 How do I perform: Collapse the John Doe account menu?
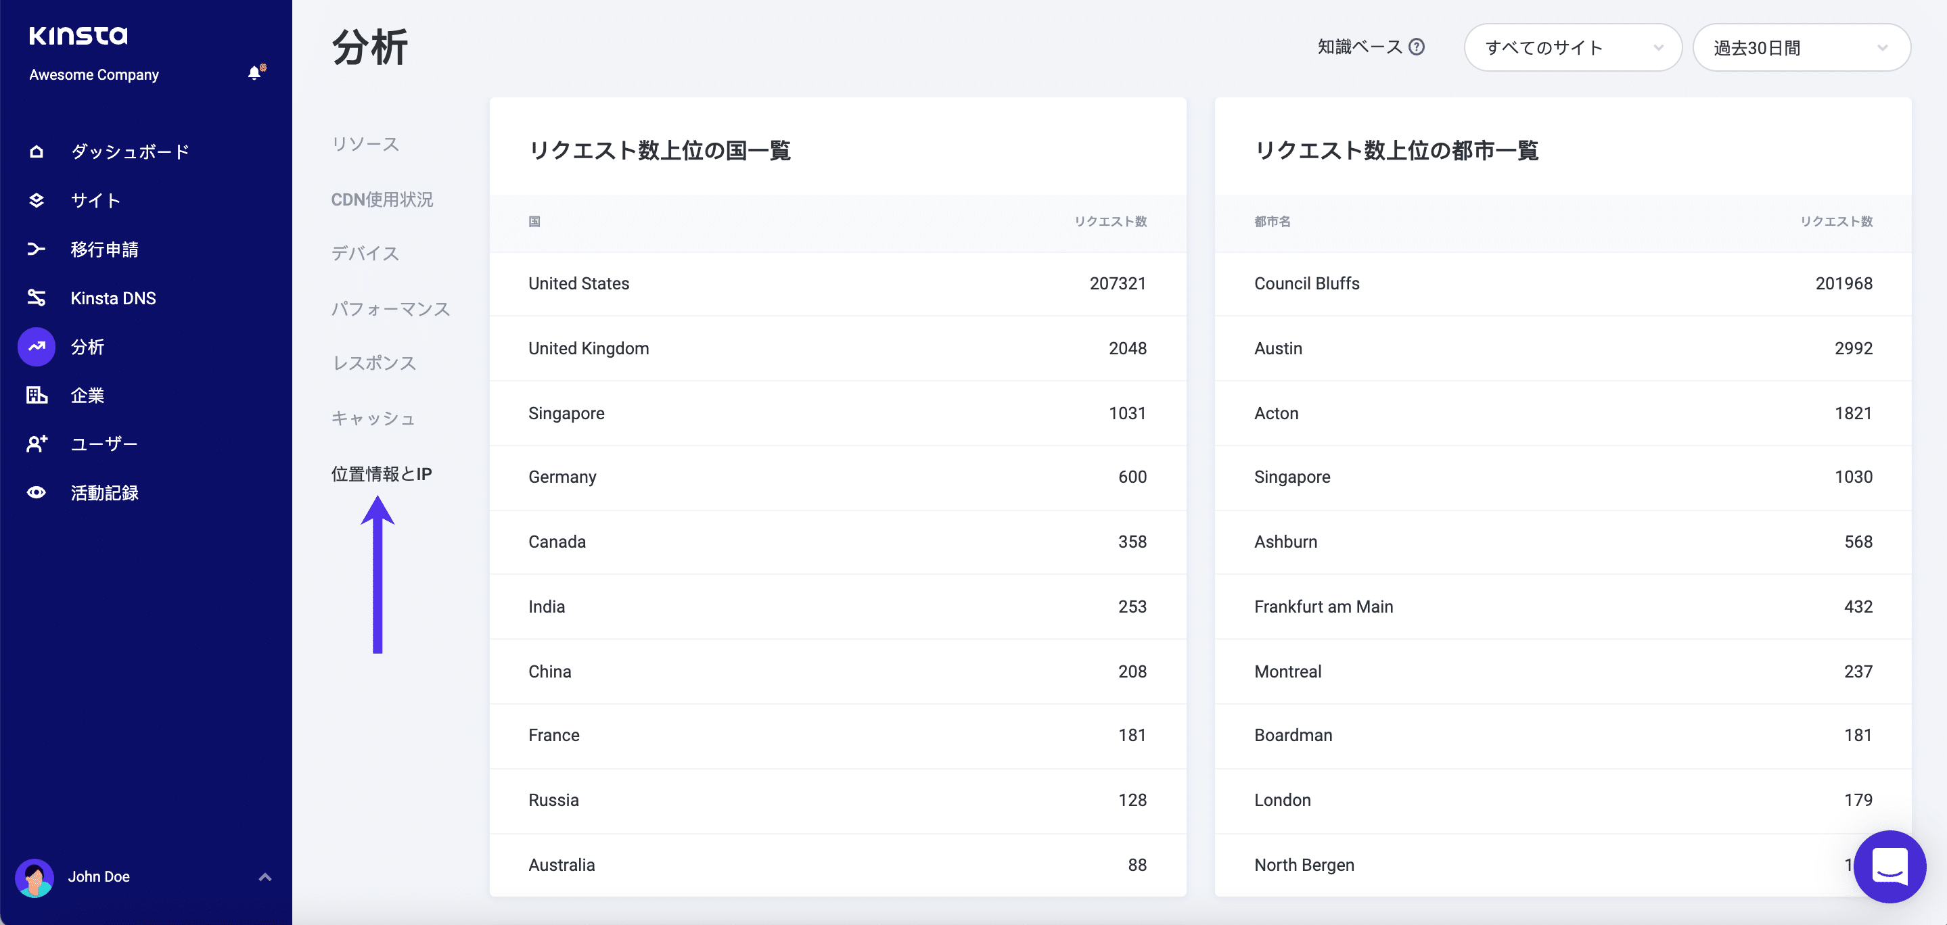(265, 876)
